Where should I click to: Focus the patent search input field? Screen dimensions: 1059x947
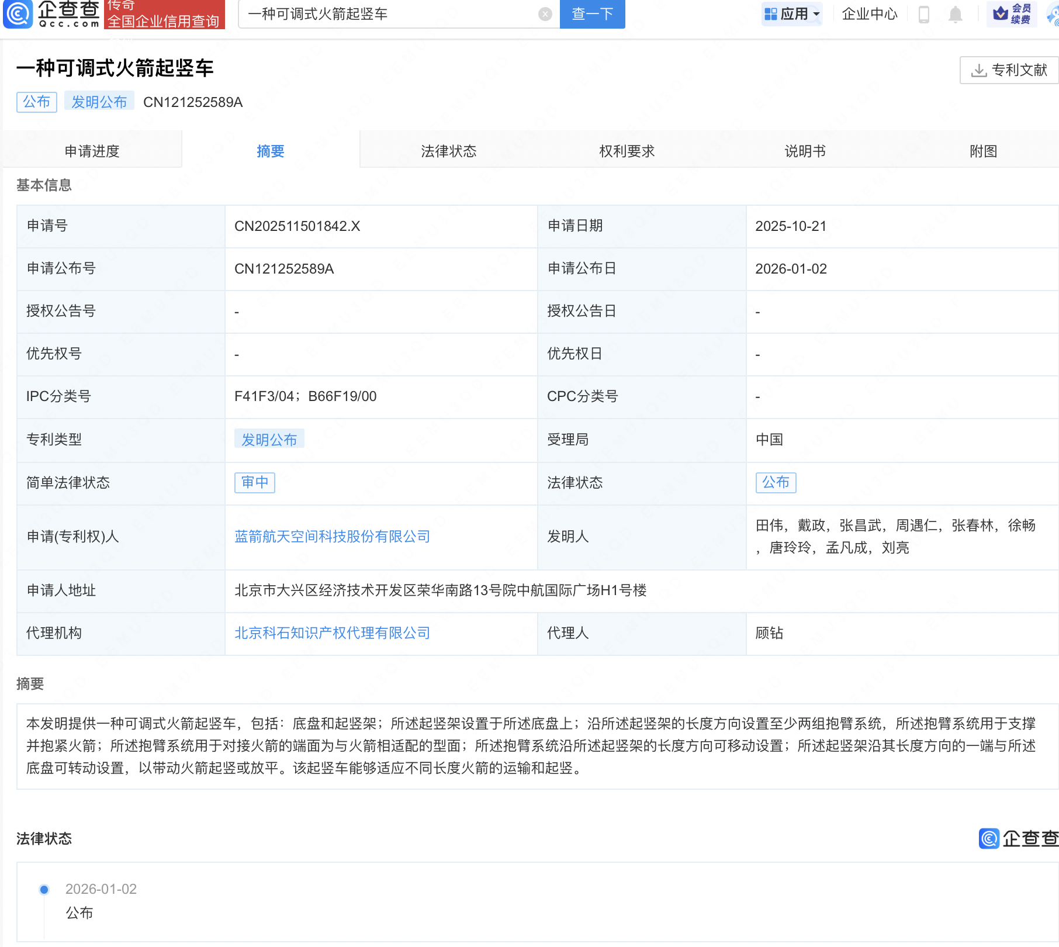click(x=389, y=14)
